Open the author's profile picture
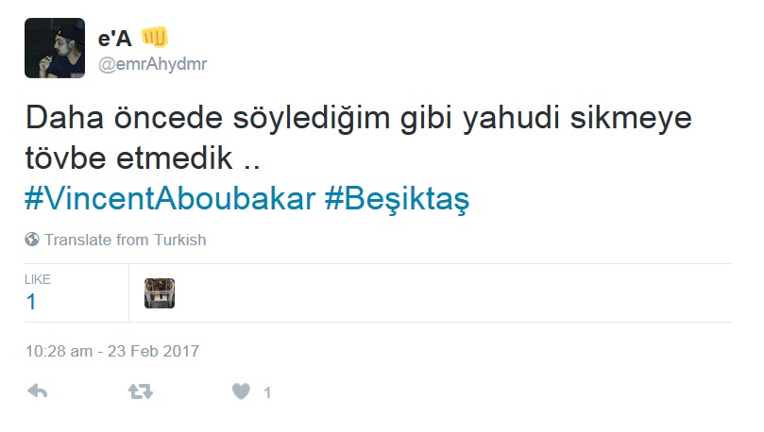The width and height of the screenshot is (764, 432). pyautogui.click(x=55, y=48)
